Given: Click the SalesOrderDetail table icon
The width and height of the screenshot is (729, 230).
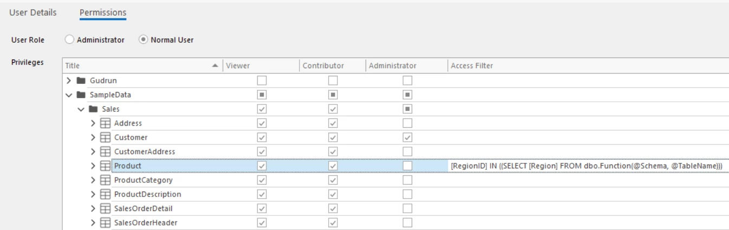Looking at the screenshot, I should pyautogui.click(x=105, y=208).
